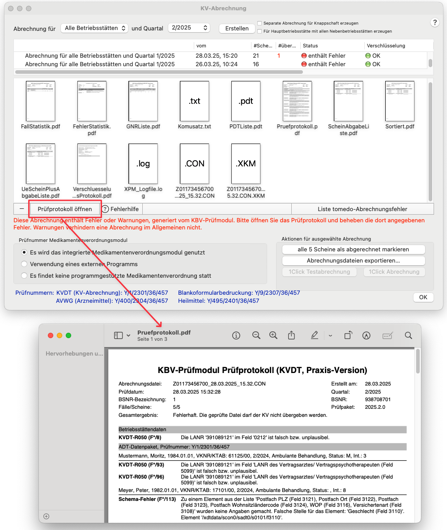Click alle 5 Scheine als abgerechnet markieren

pyautogui.click(x=353, y=250)
